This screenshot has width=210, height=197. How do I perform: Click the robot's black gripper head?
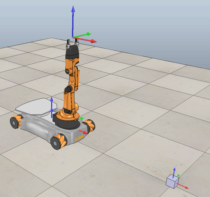click(72, 52)
